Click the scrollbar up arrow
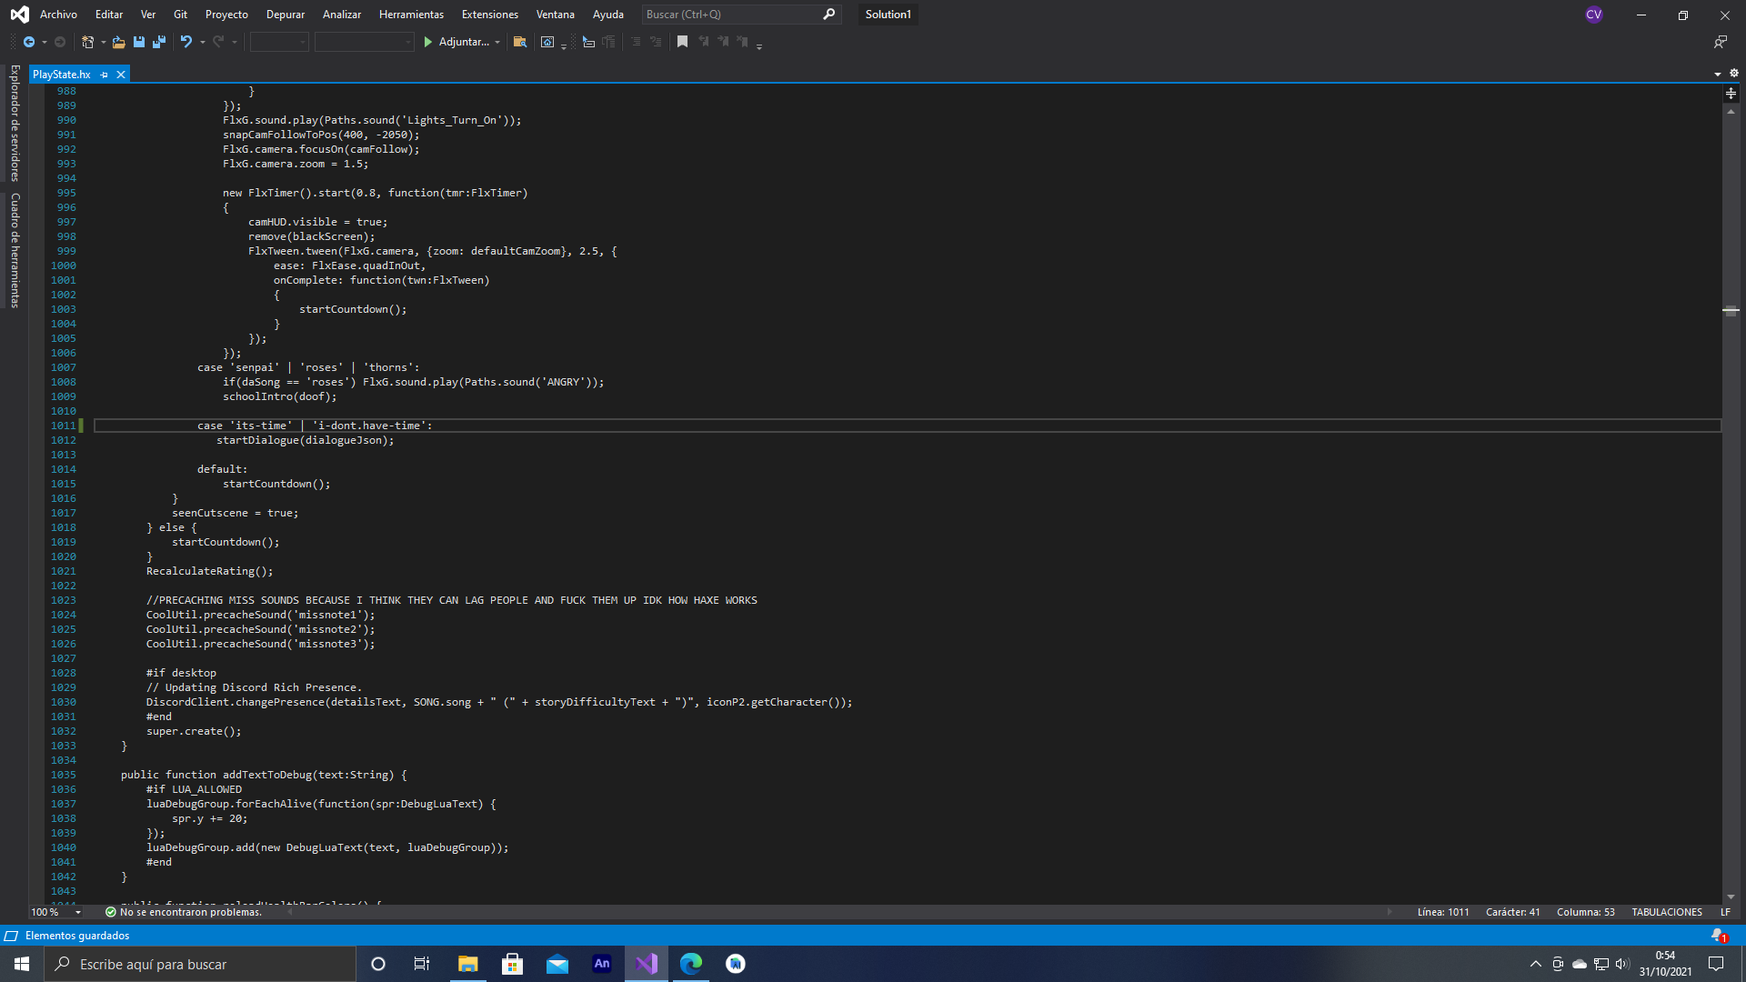 (x=1731, y=111)
